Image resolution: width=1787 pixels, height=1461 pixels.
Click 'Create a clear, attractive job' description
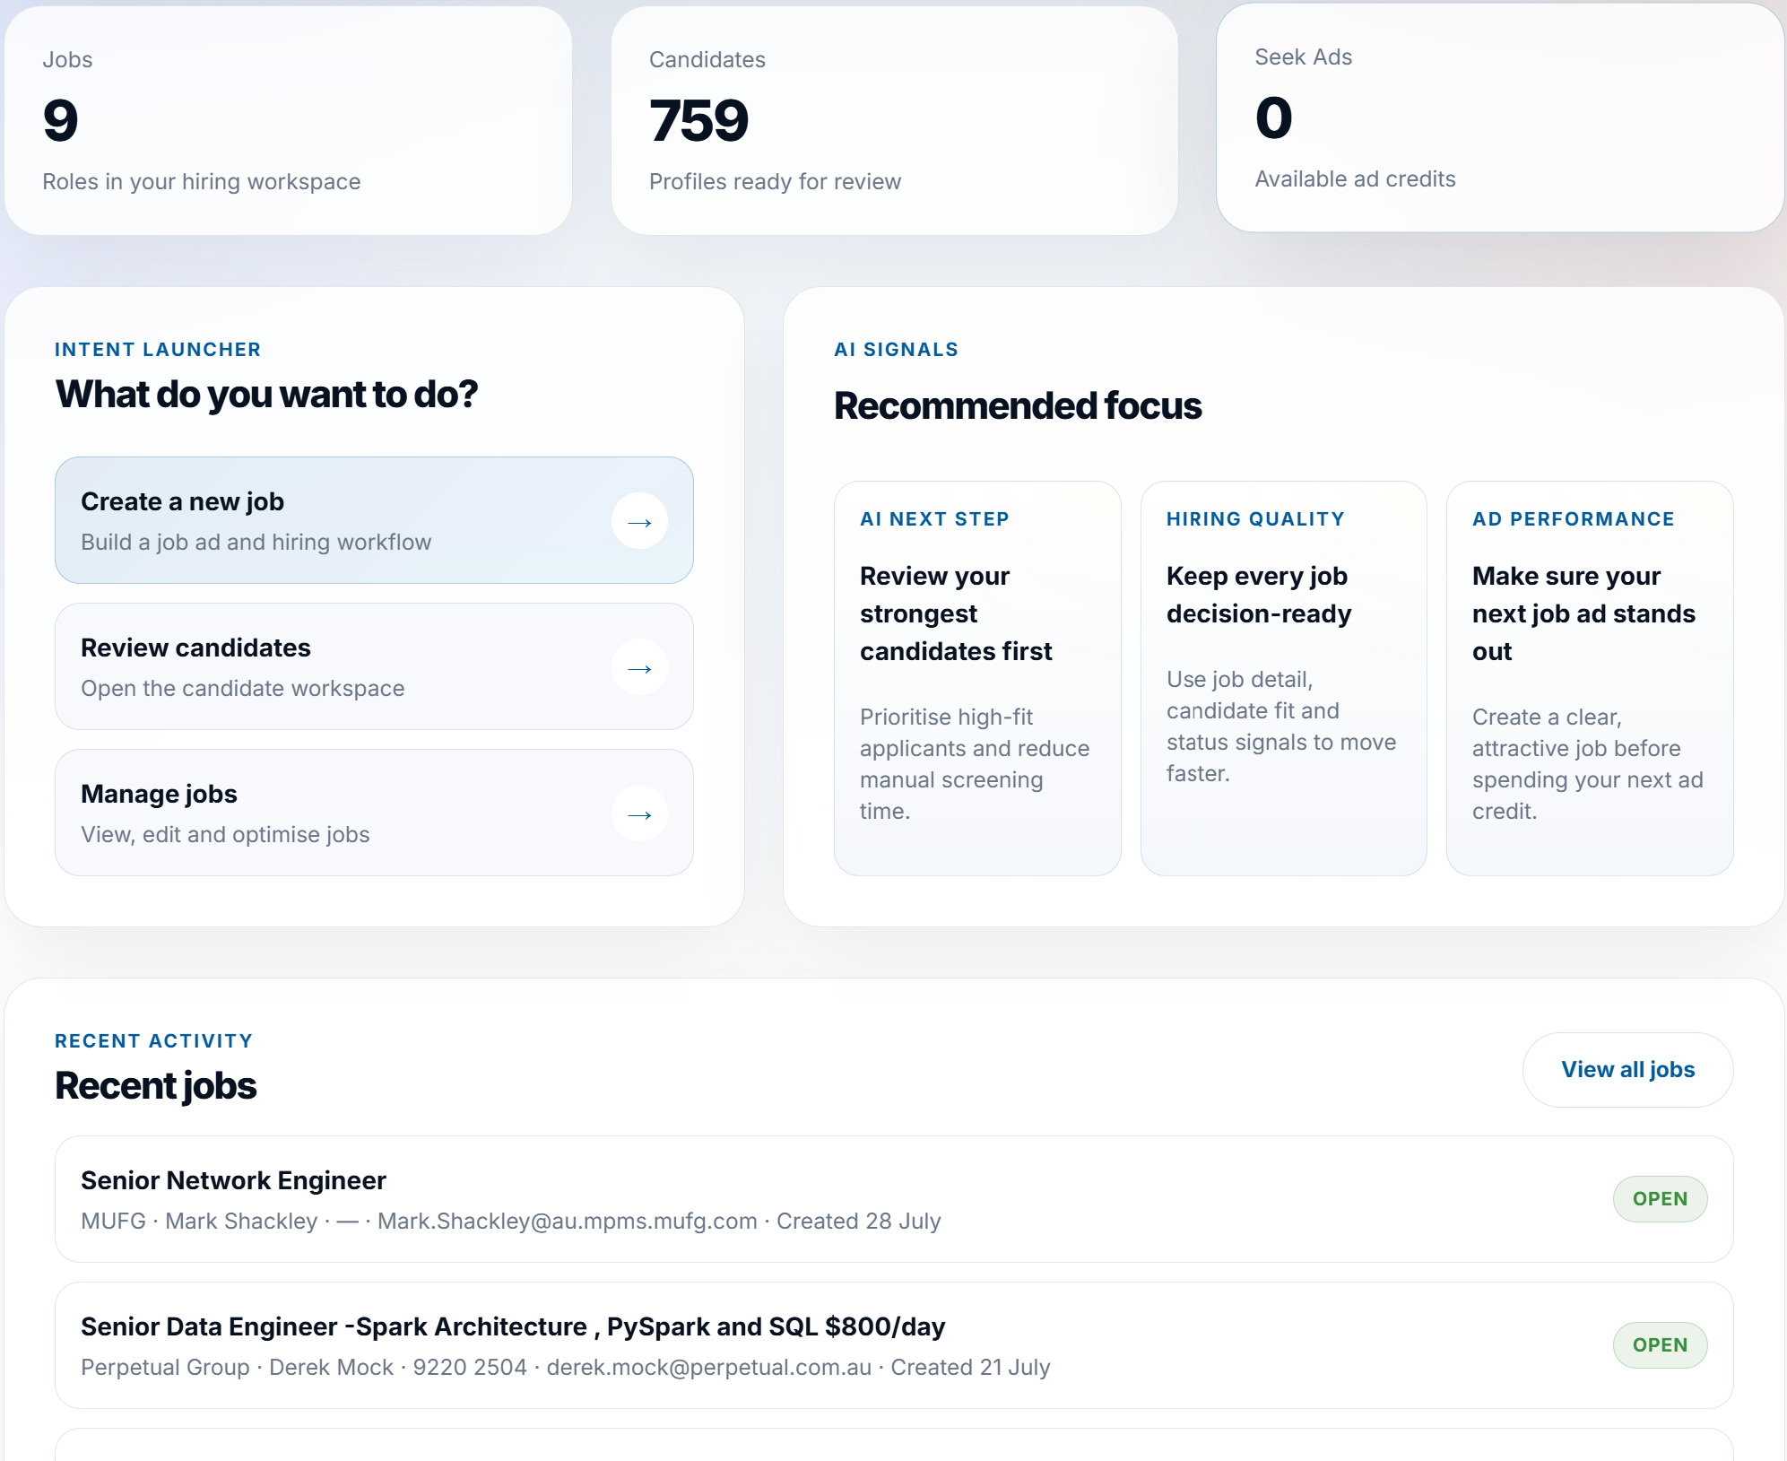tap(1588, 764)
